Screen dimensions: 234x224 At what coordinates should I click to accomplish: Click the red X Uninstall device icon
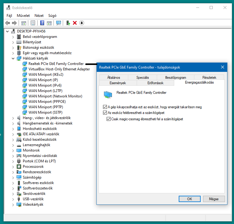(x=75, y=23)
